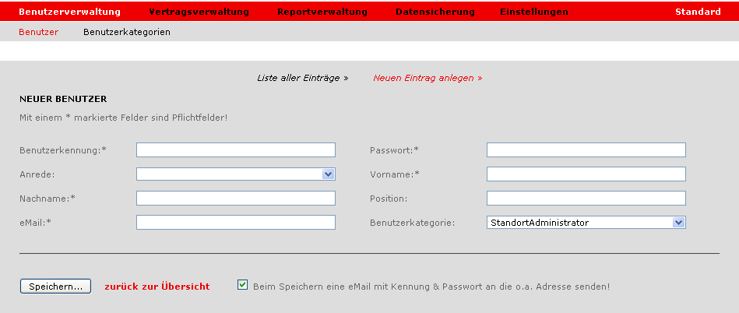Click into the Benutzerkennung text field
Viewport: 739px width, 313px height.
coord(236,150)
